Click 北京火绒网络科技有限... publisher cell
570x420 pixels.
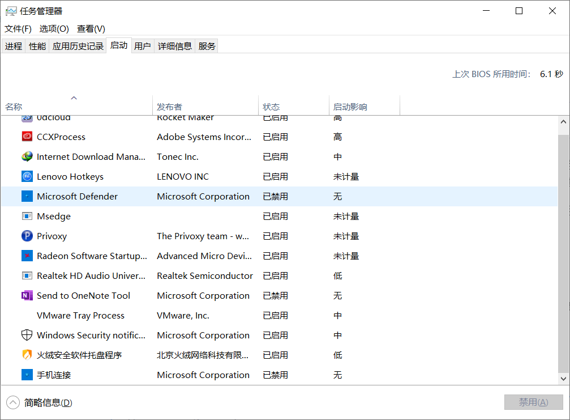(x=203, y=355)
